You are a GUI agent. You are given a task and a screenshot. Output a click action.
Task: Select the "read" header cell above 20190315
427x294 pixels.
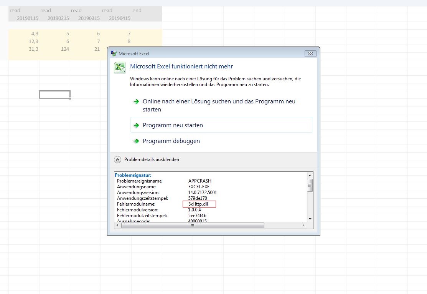point(86,10)
